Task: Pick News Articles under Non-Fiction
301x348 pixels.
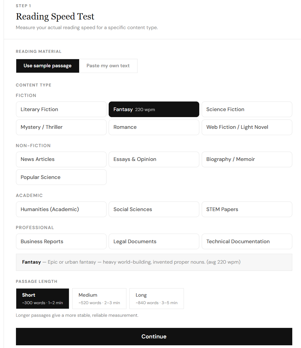Action: pyautogui.click(x=61, y=159)
